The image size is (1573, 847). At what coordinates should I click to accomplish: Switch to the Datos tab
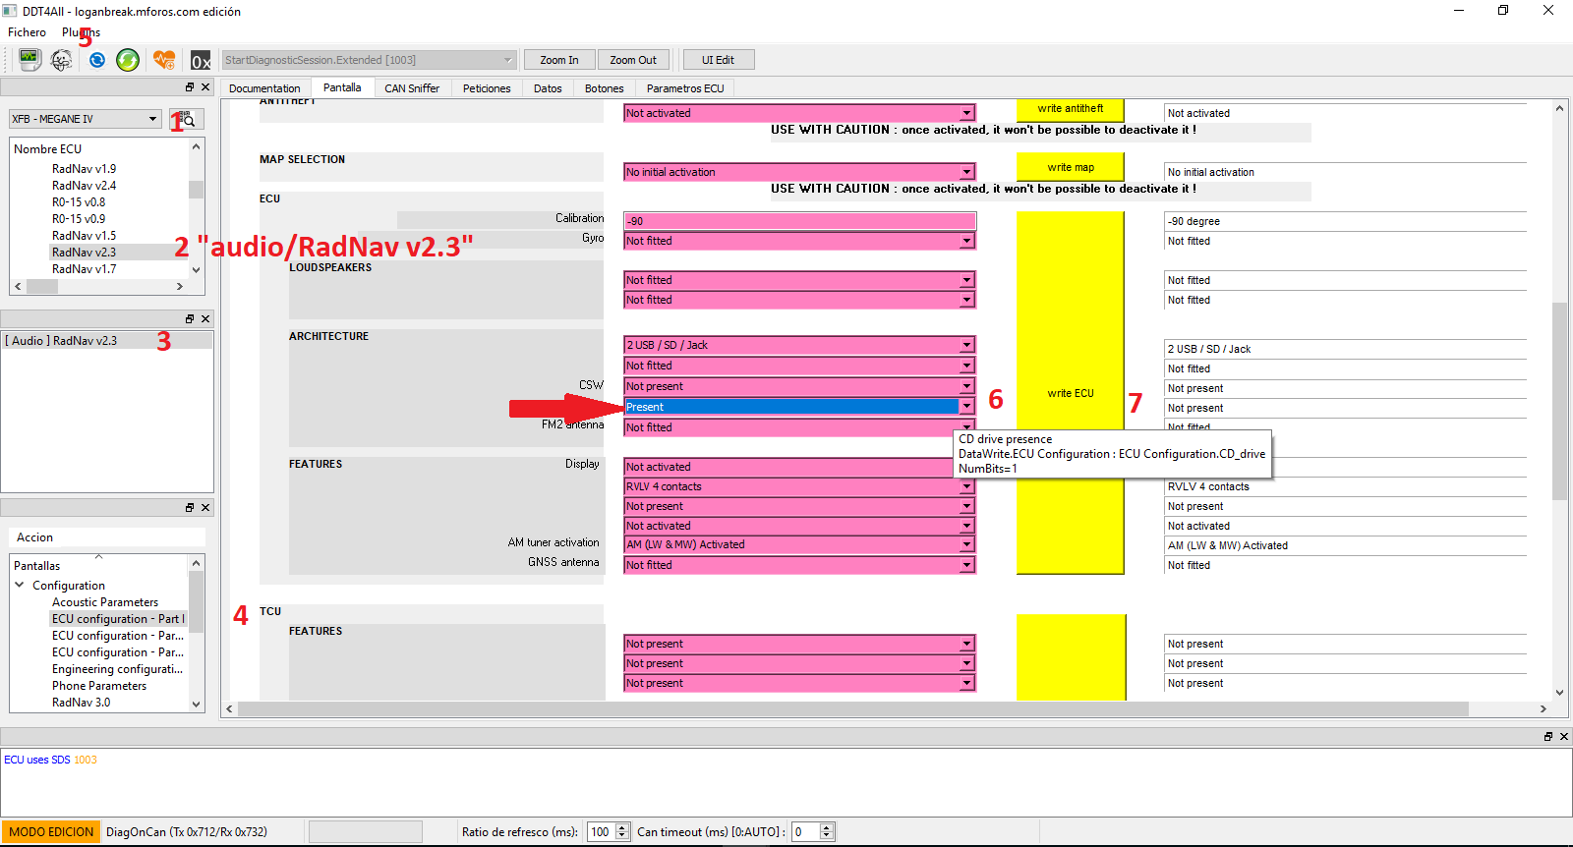548,88
